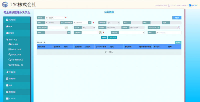Open 期限確認 in the sidebar
Viewport: 200px width, 102px height.
click(x=17, y=92)
